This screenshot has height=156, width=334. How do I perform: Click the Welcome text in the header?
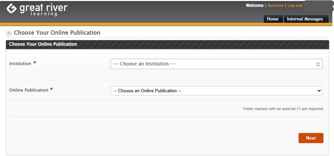(254, 5)
